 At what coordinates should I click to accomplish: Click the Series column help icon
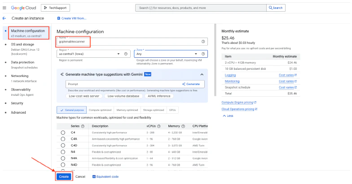click(x=83, y=126)
